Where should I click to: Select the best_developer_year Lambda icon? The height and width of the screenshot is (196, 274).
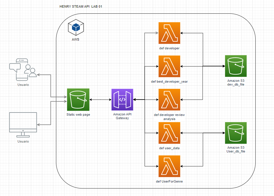point(169,66)
